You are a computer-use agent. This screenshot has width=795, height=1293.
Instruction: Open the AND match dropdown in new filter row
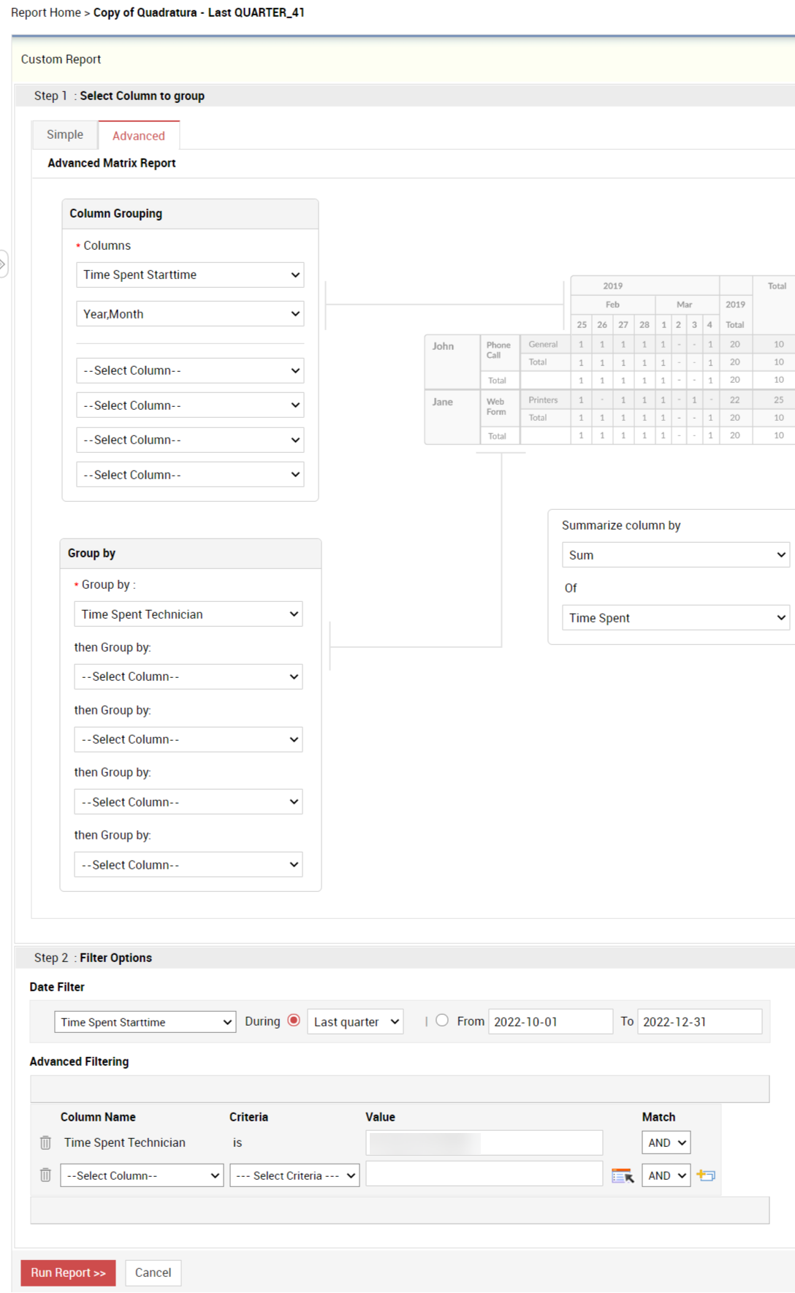point(666,1175)
